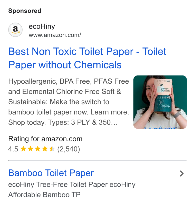Click the www.amazon.com/ display URL
This screenshot has width=195, height=212.
[x=55, y=35]
